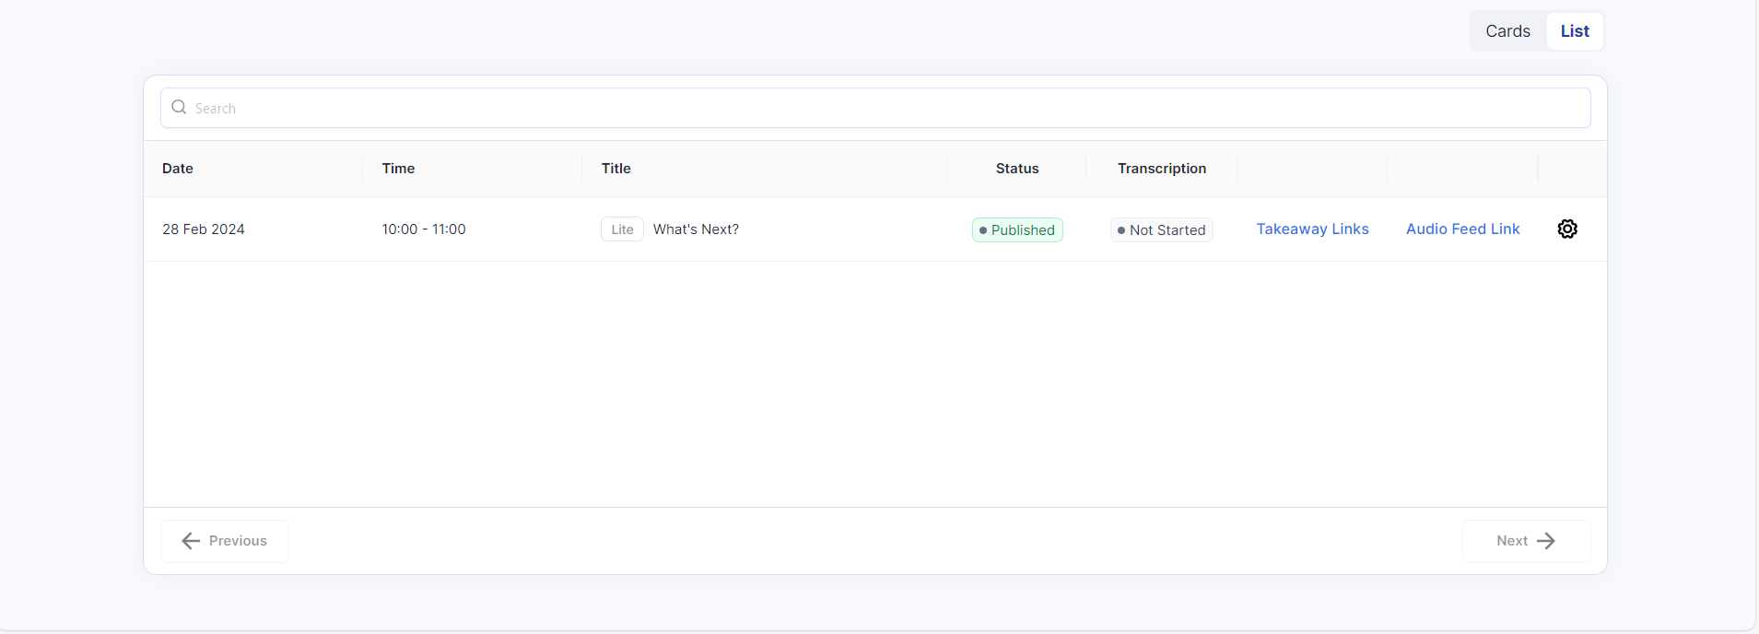Viewport: 1759px width, 634px height.
Task: Click the 28 Feb 2024 date cell
Action: click(204, 229)
